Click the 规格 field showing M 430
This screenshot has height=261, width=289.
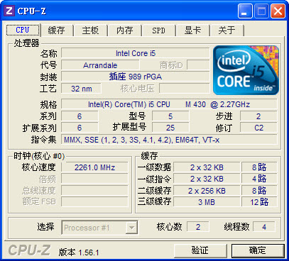point(169,104)
